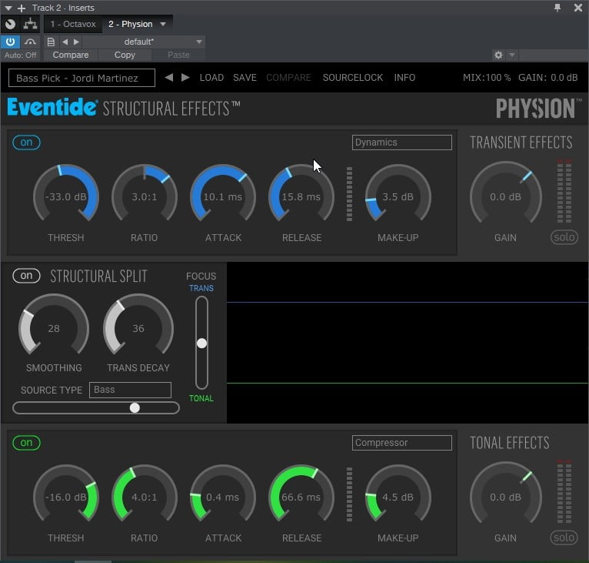589x563 pixels.
Task: Load previous host preset arrow
Action: [65, 42]
